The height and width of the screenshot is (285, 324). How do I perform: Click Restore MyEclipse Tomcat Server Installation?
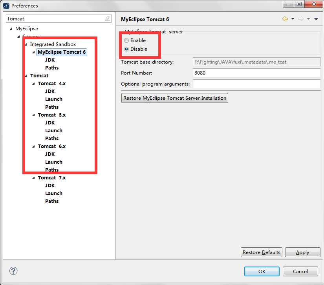click(175, 98)
